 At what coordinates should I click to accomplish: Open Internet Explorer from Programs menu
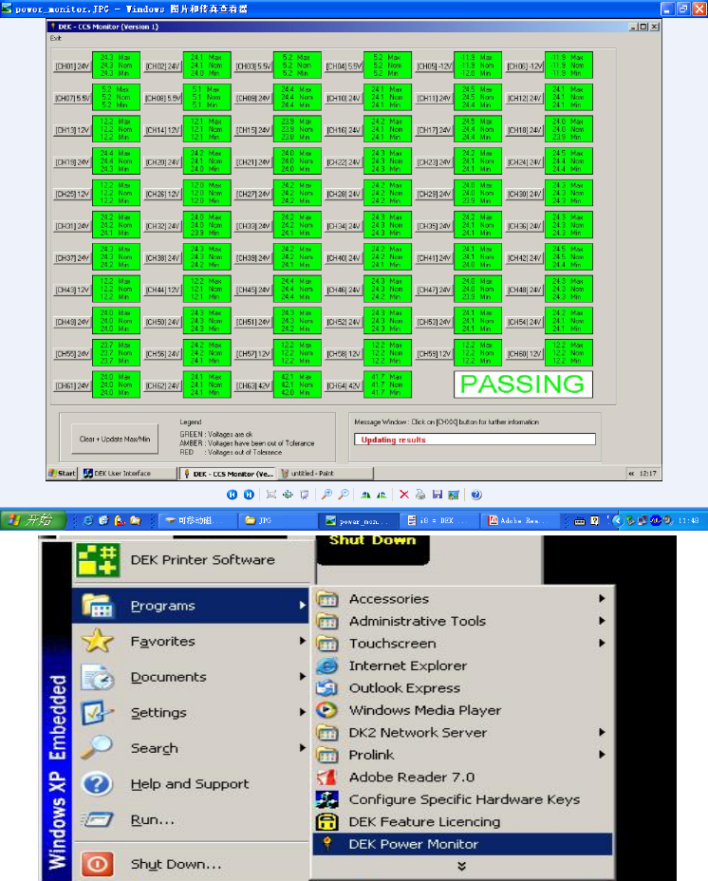point(407,665)
